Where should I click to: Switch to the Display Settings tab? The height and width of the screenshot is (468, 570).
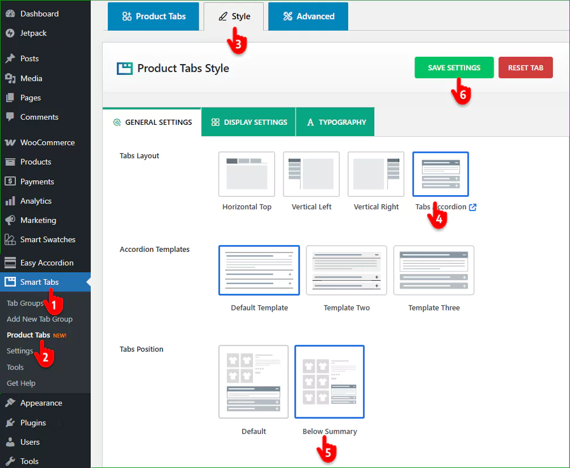(x=249, y=122)
